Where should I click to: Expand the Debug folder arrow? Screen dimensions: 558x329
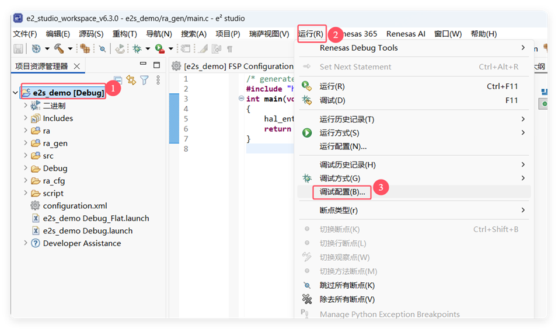[25, 168]
